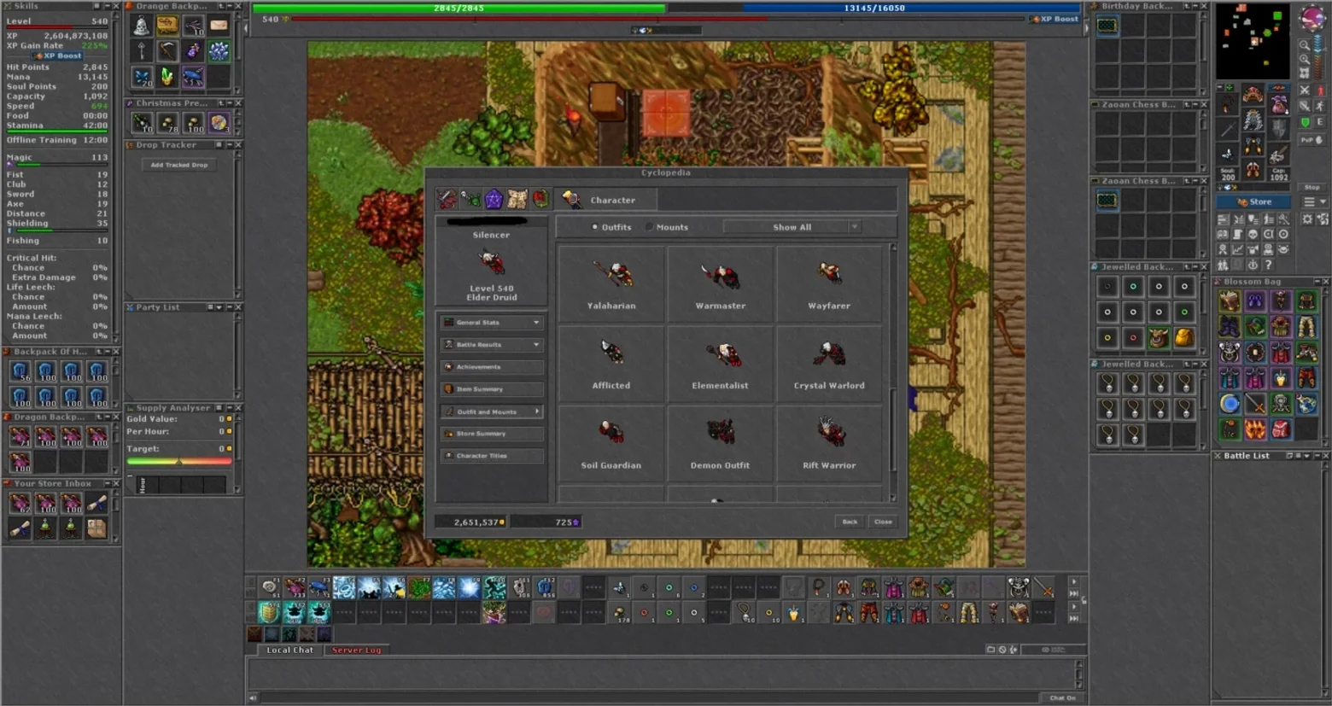Viewport: 1332px width, 706px height.
Task: Open the Character Titles page
Action: [493, 456]
